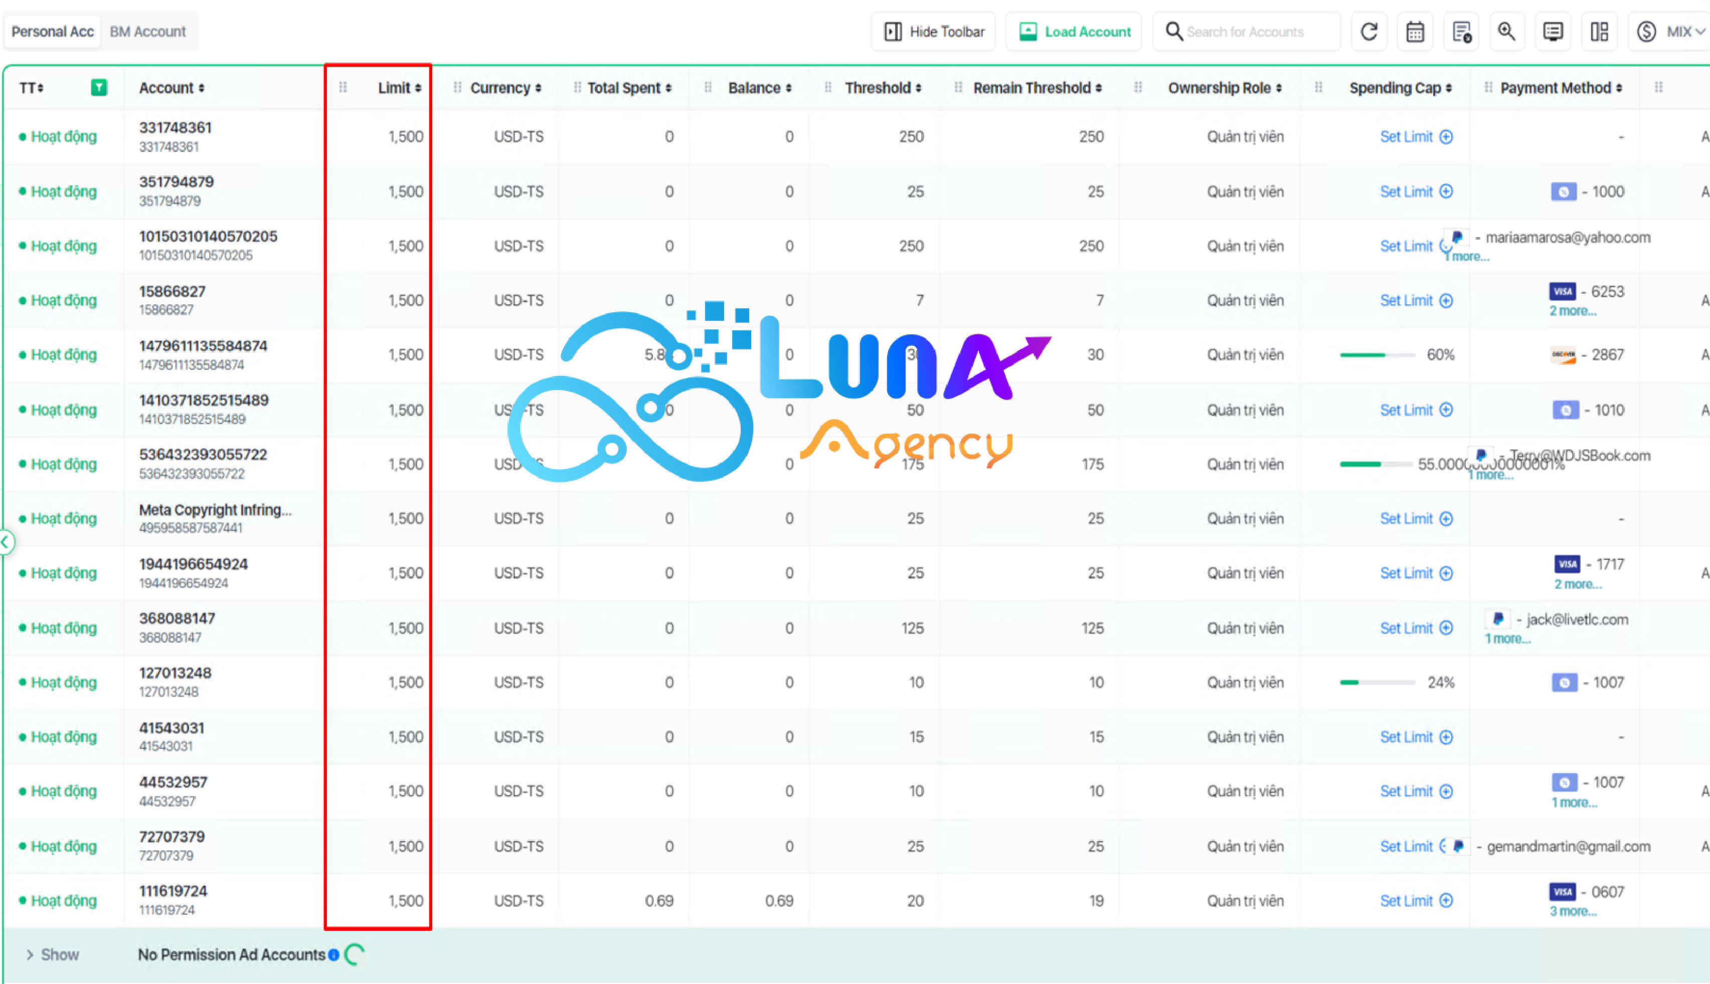Image resolution: width=1710 pixels, height=984 pixels.
Task: Click the Search for Accounts field
Action: 1246,32
